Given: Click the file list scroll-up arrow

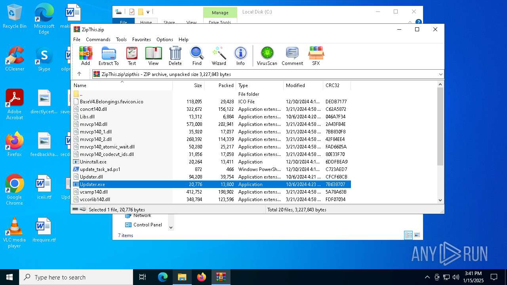Looking at the screenshot, I should coord(440,84).
